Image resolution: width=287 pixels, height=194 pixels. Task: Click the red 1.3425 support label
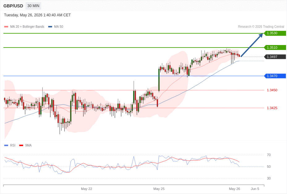click(272, 108)
